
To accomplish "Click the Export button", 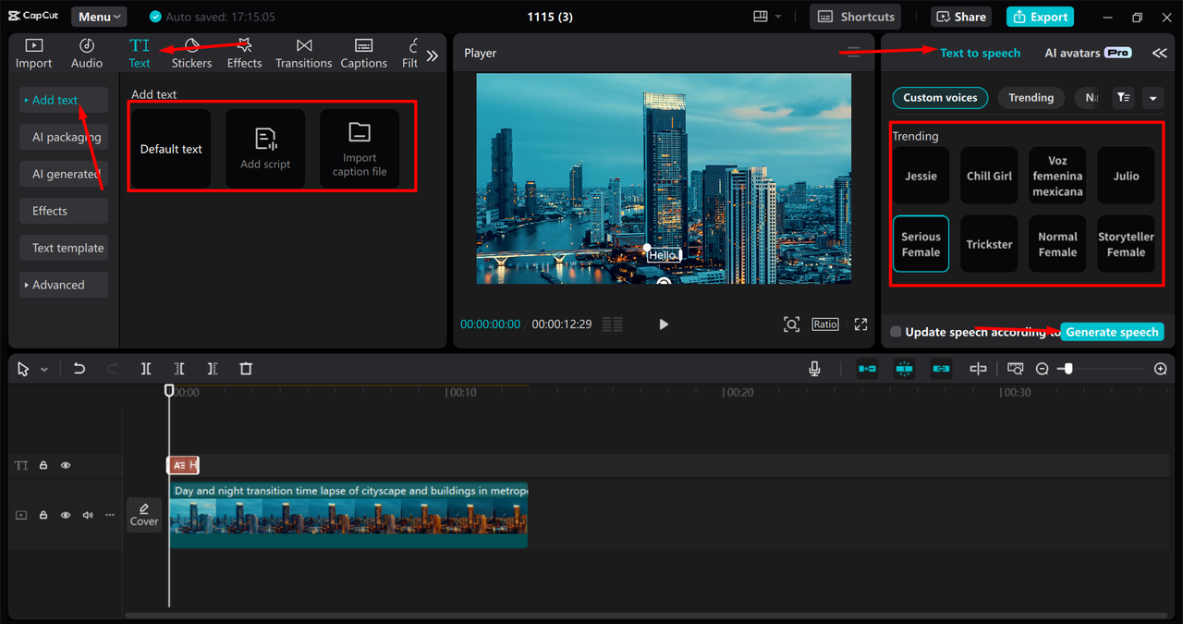I will tap(1040, 17).
